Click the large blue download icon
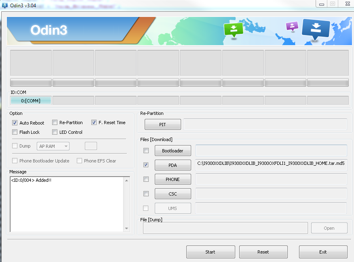Image resolution: width=354 pixels, height=262 pixels. (316, 29)
